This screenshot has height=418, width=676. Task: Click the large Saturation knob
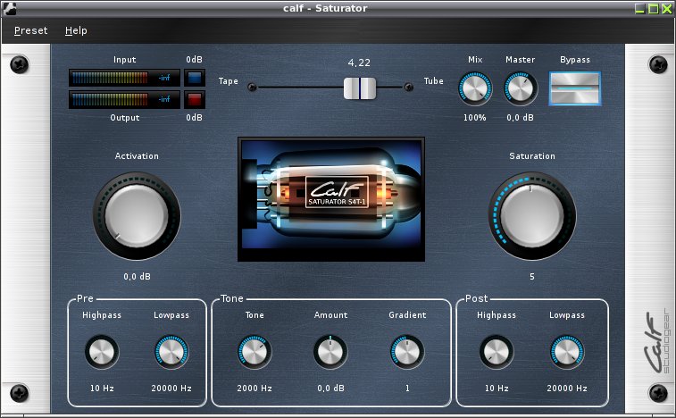pyautogui.click(x=532, y=215)
